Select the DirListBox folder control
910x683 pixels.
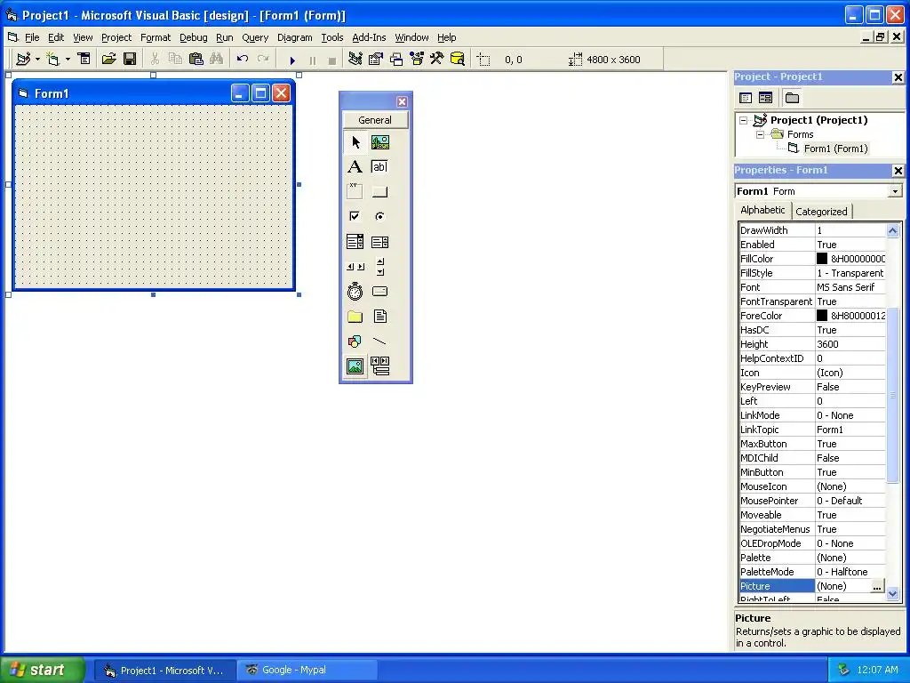pyautogui.click(x=355, y=317)
